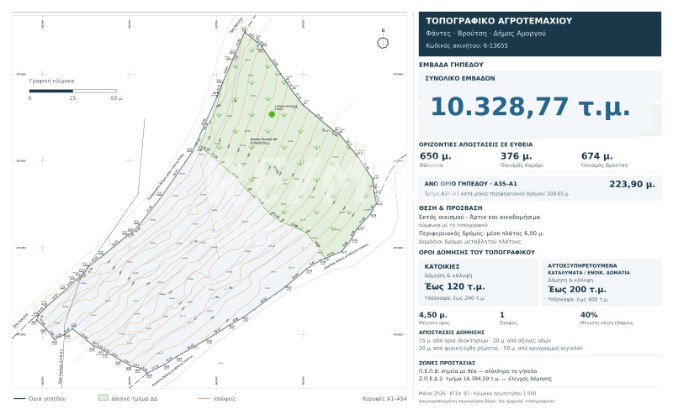Click the σύμφωνα με το τοπογραφικό note

(453, 225)
